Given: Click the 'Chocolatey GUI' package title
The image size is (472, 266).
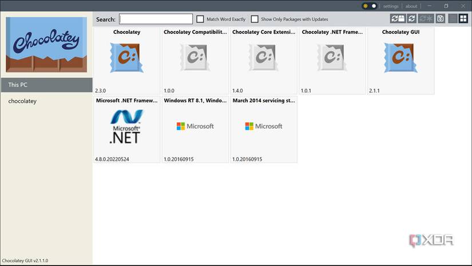Looking at the screenshot, I should (x=400, y=32).
